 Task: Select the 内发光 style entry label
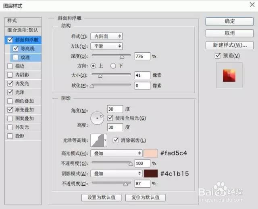22,84
